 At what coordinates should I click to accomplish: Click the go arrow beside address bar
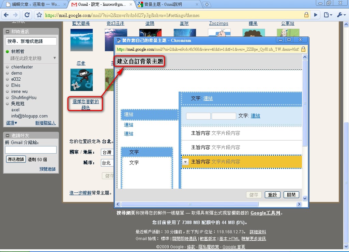[316, 15]
